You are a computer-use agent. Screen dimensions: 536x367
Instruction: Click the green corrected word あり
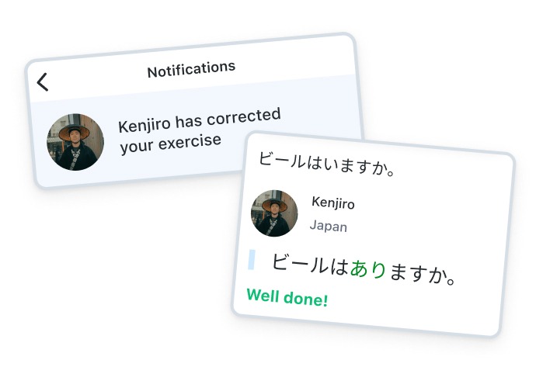(368, 269)
